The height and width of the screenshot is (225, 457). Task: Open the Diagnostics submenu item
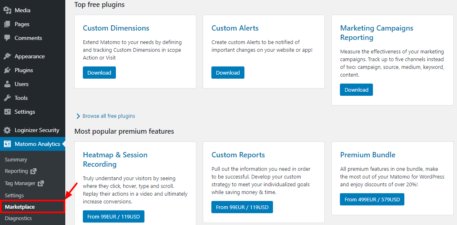(18, 218)
